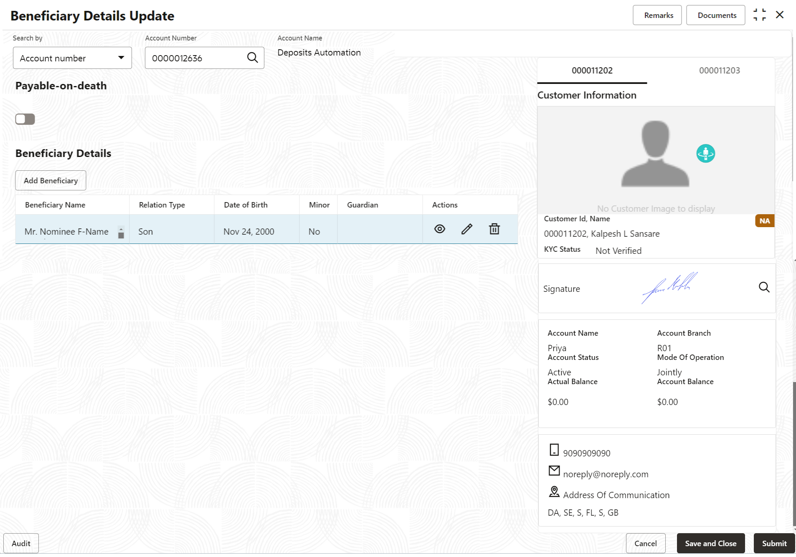
Task: View the Mr. Nominee F-Name beneficiary details
Action: click(439, 229)
